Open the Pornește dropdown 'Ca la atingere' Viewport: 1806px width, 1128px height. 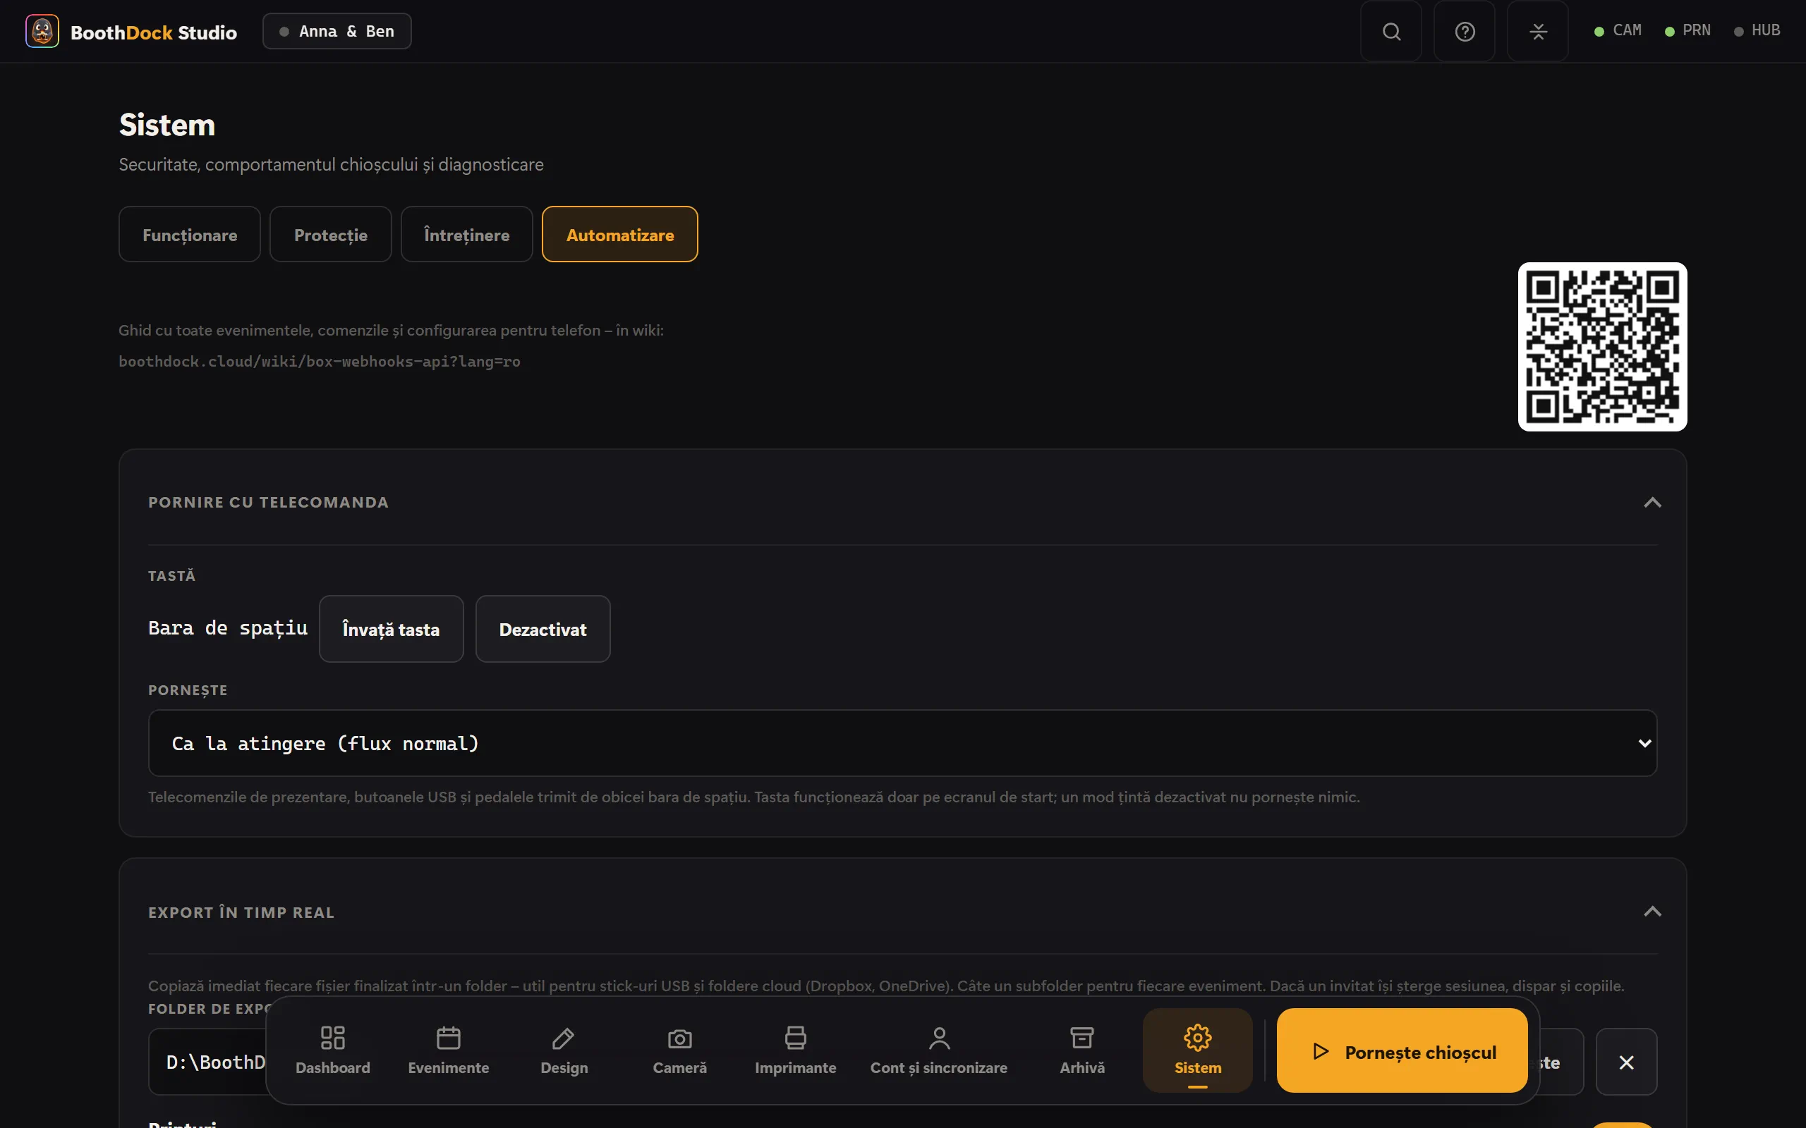[x=902, y=743]
